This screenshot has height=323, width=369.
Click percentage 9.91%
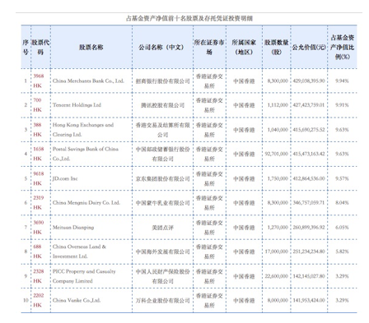pyautogui.click(x=342, y=105)
